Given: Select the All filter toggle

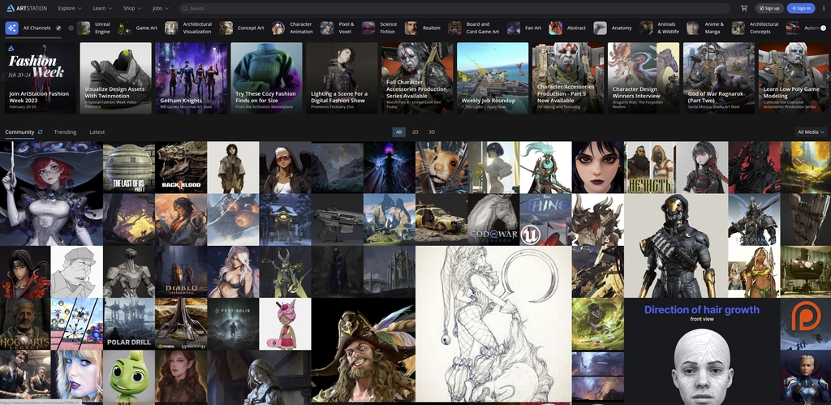Looking at the screenshot, I should 399,132.
